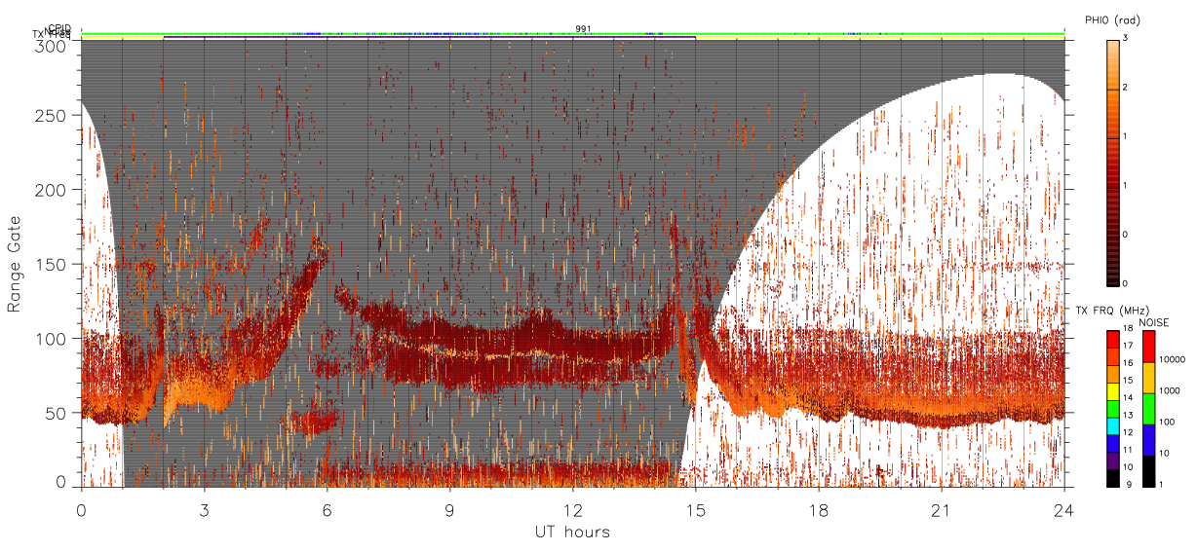Click the '991' CPID value above the plot

tap(583, 29)
